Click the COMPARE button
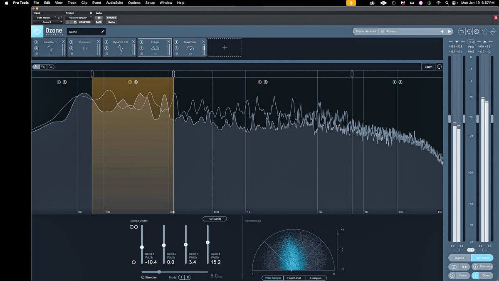This screenshot has height=281, width=499. point(85,22)
